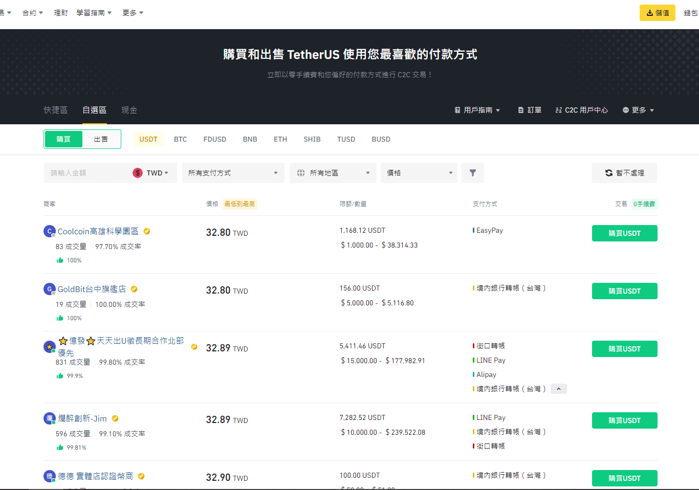Click thumbs-up icon showing 99.81%

coord(60,448)
